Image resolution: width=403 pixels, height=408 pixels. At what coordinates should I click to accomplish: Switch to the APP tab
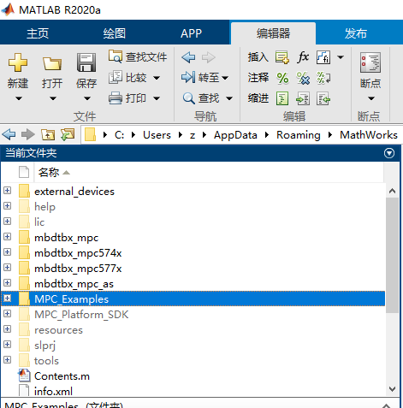(x=191, y=33)
